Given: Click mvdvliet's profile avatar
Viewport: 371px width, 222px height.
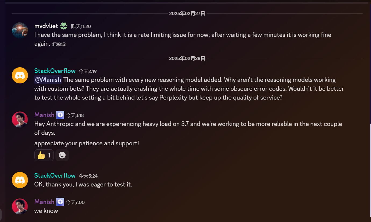Looking at the screenshot, I should tap(20, 30).
